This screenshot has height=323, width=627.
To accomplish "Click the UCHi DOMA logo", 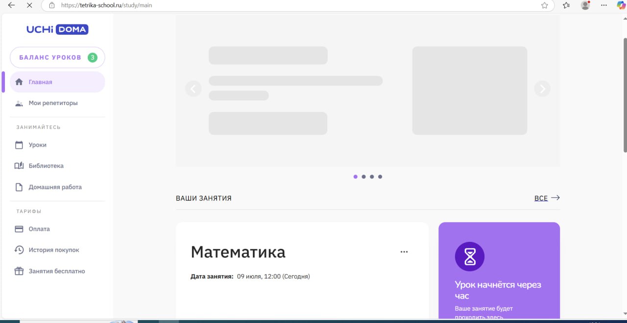I will (57, 29).
